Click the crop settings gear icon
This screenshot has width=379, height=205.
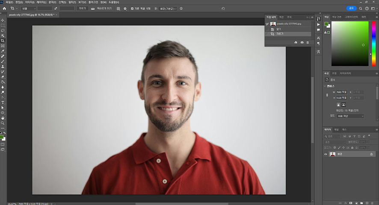[125, 9]
